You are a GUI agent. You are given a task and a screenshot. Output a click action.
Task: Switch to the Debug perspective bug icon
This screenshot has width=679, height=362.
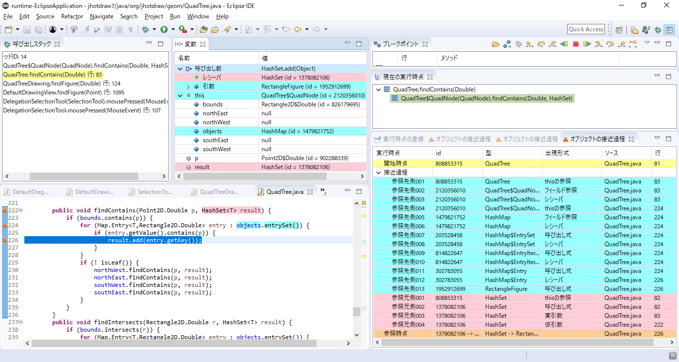(658, 29)
